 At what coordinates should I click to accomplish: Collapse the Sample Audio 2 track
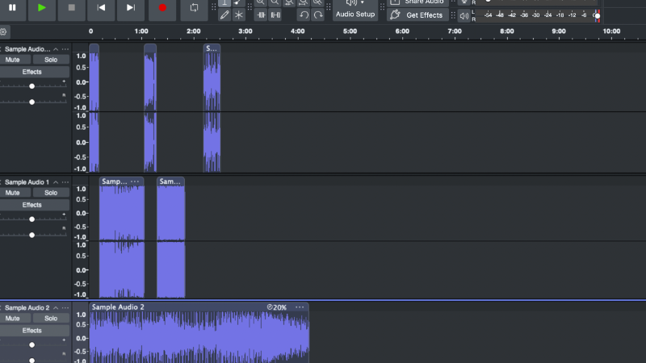(x=56, y=307)
